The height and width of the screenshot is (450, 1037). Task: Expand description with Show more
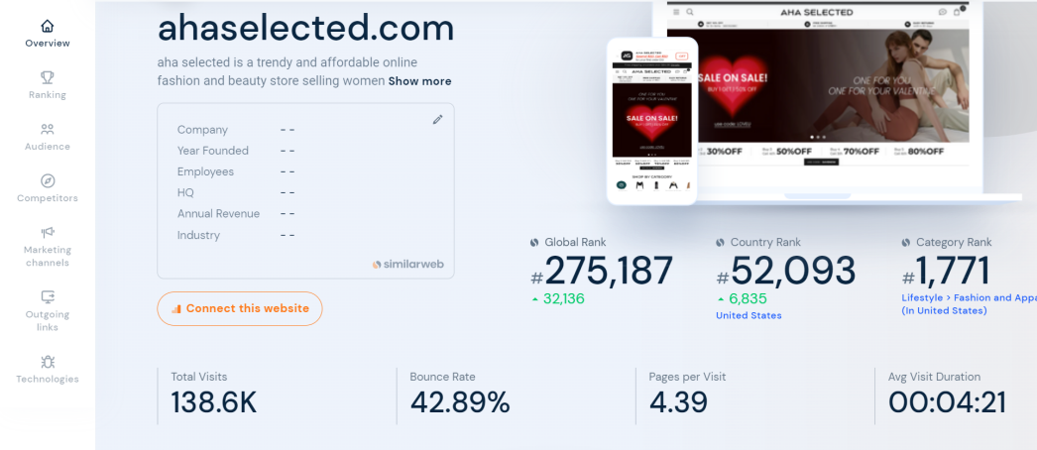pyautogui.click(x=419, y=81)
